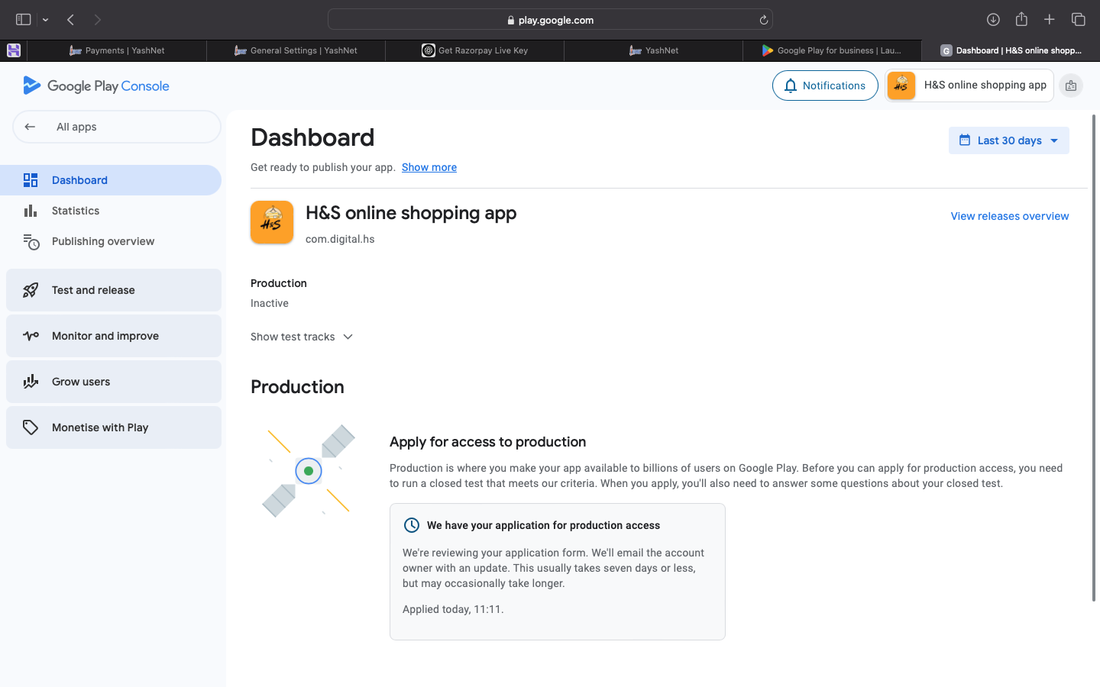
Task: Open Statistics in the sidebar
Action: (76, 211)
